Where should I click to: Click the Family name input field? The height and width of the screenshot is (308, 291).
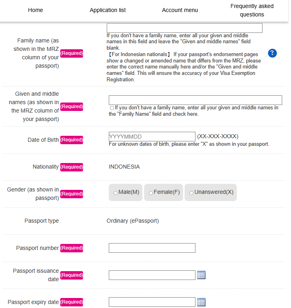tap(184, 28)
